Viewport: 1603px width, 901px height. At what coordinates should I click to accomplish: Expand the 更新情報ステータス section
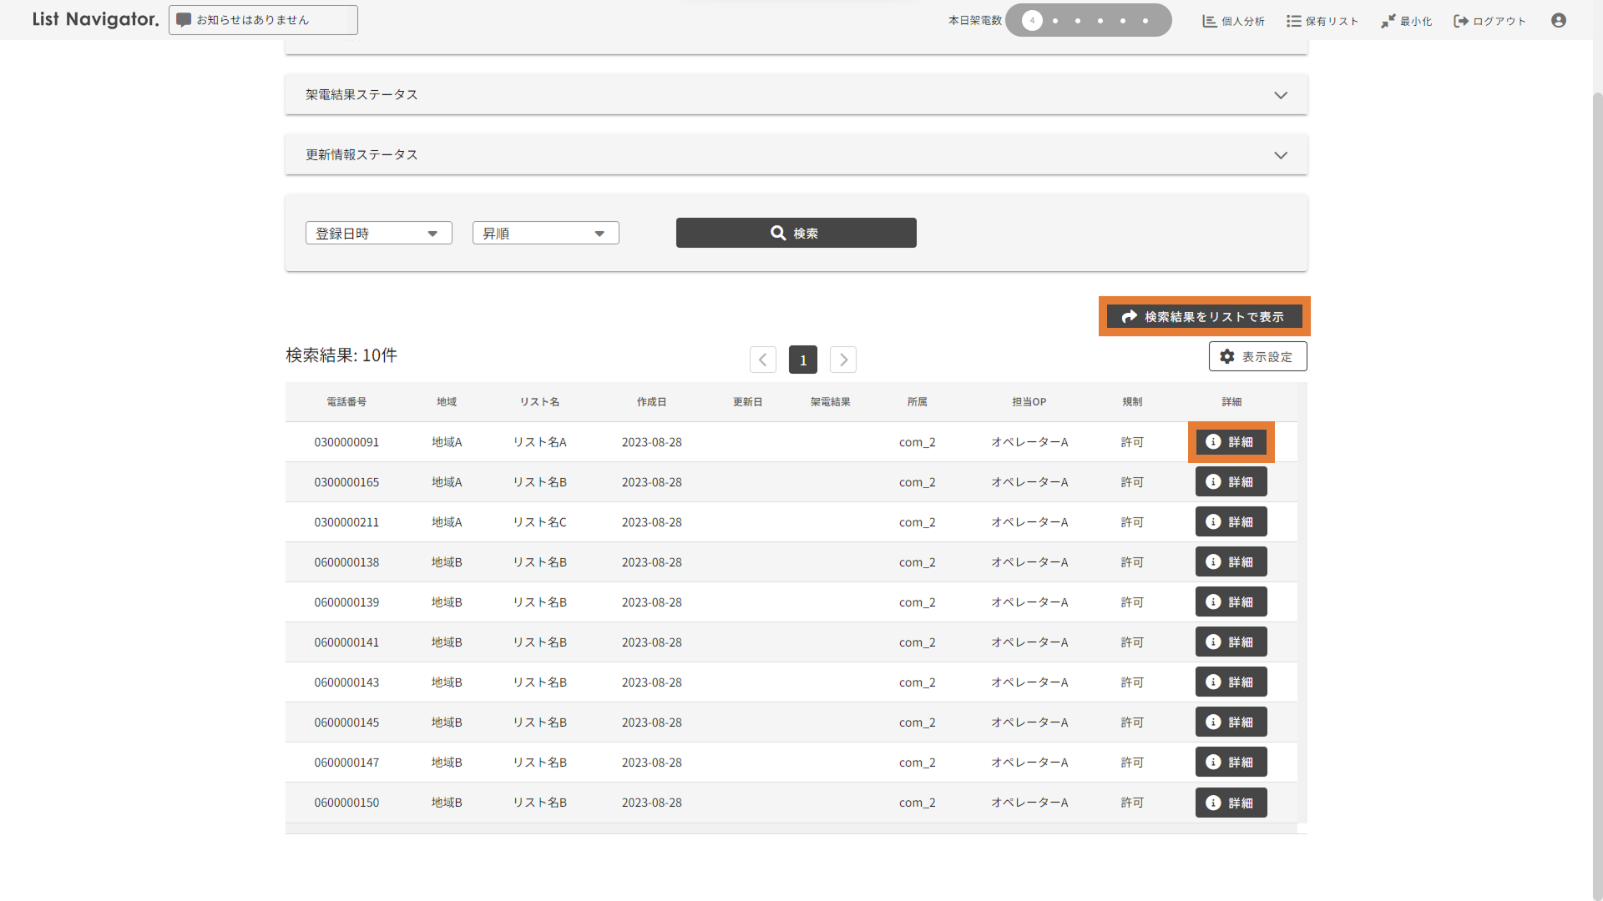tap(1280, 155)
